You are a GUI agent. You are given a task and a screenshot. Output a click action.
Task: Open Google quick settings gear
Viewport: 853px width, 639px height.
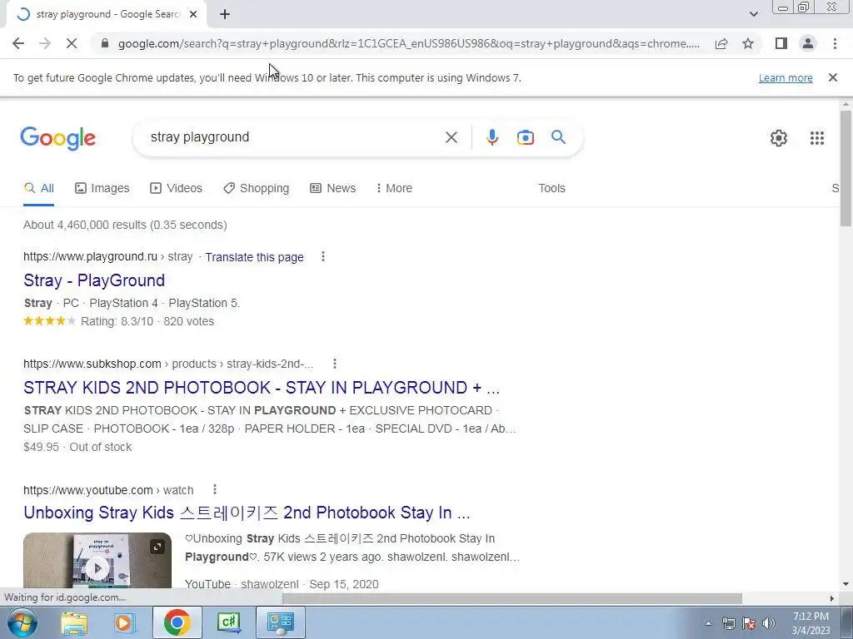[779, 138]
